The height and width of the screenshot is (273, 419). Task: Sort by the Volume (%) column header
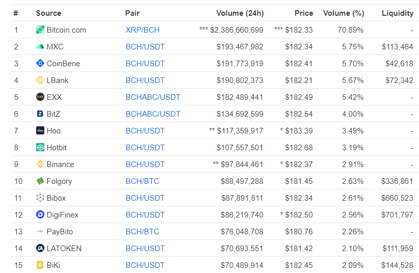pos(344,13)
